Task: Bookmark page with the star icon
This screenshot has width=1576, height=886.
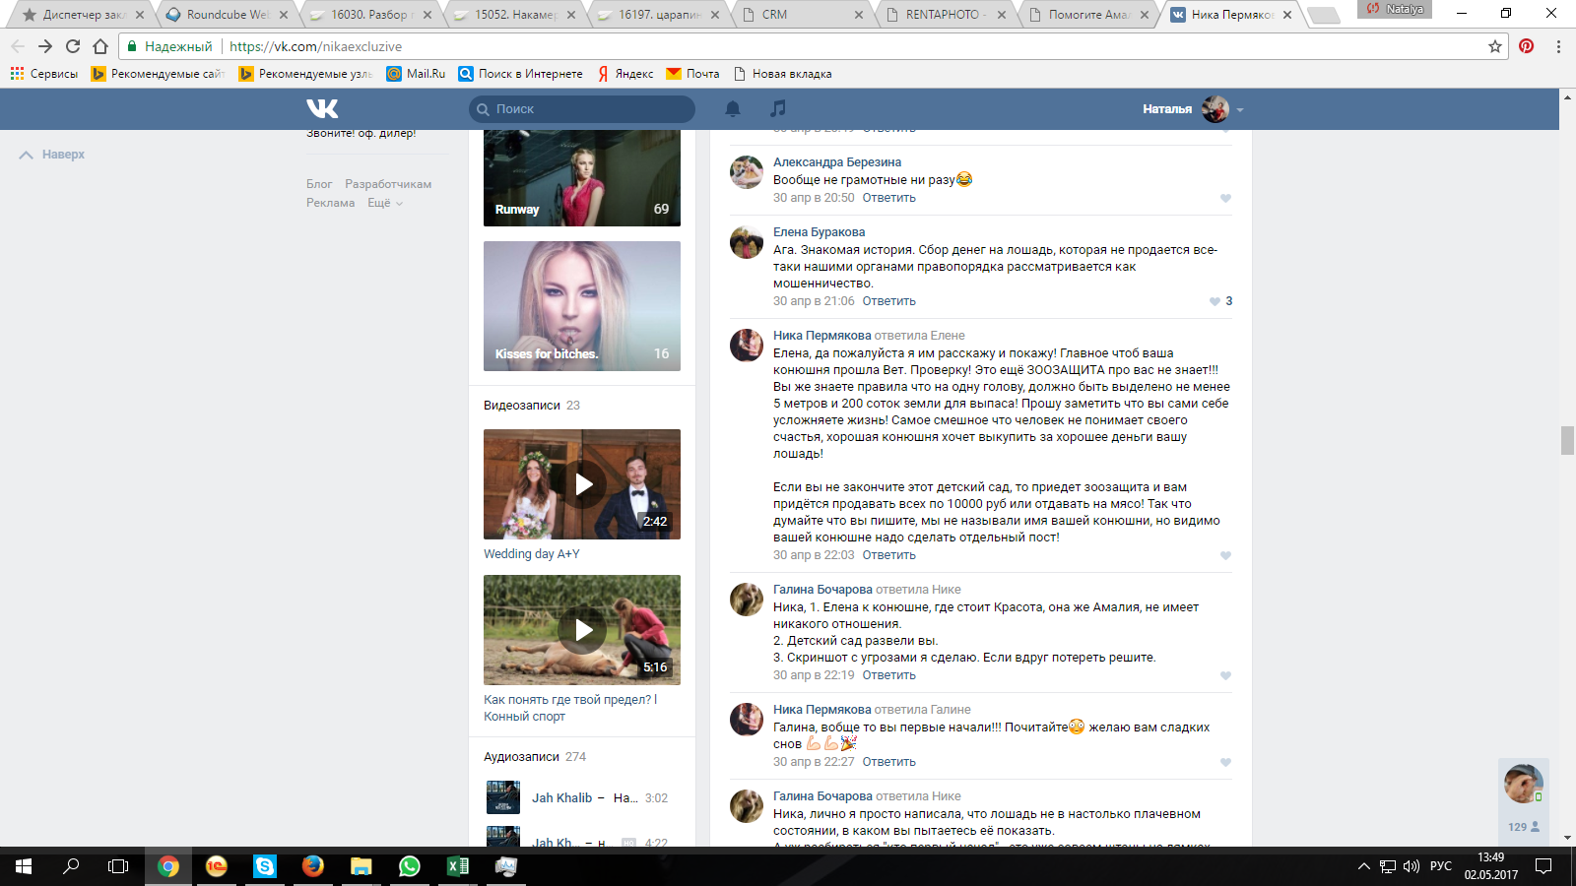Action: coord(1495,46)
